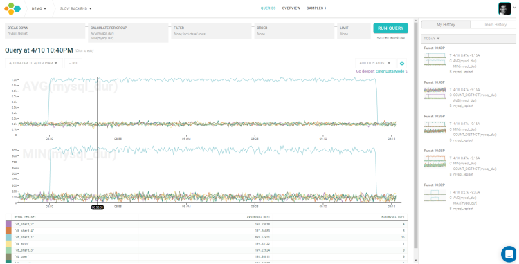Switch to the SAMPLES tab
This screenshot has height=264, width=519.
[316, 8]
